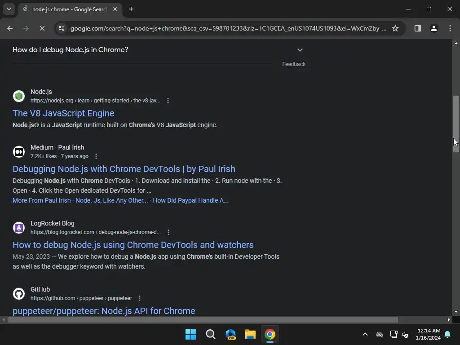Image resolution: width=460 pixels, height=345 pixels.
Task: Open a new browser tab
Action: [131, 9]
